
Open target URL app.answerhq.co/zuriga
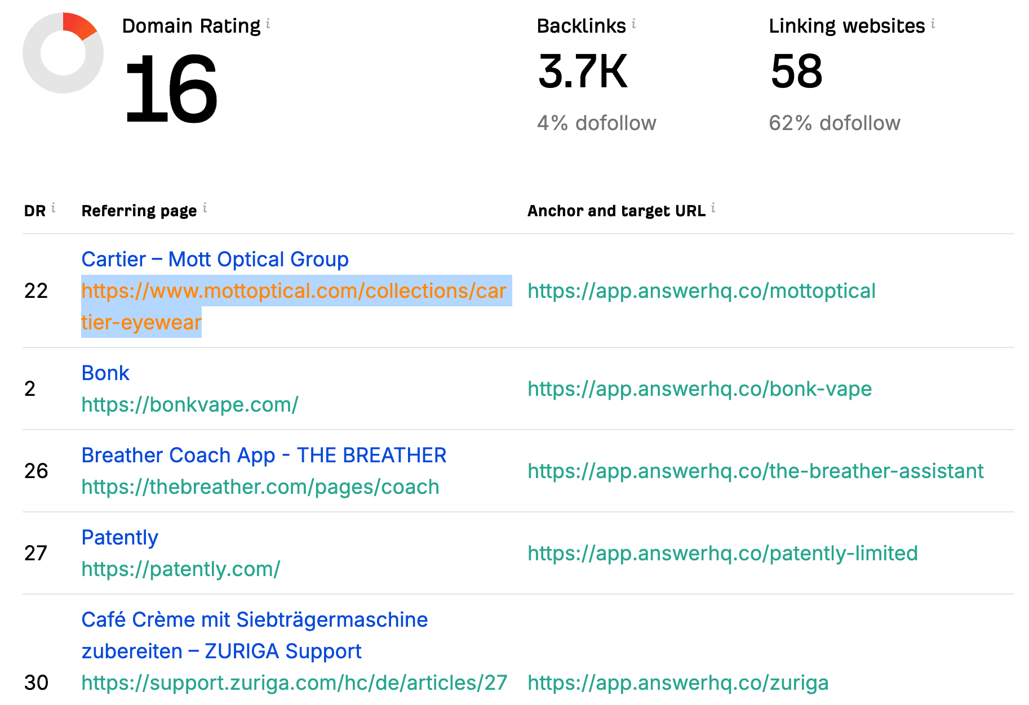(678, 683)
